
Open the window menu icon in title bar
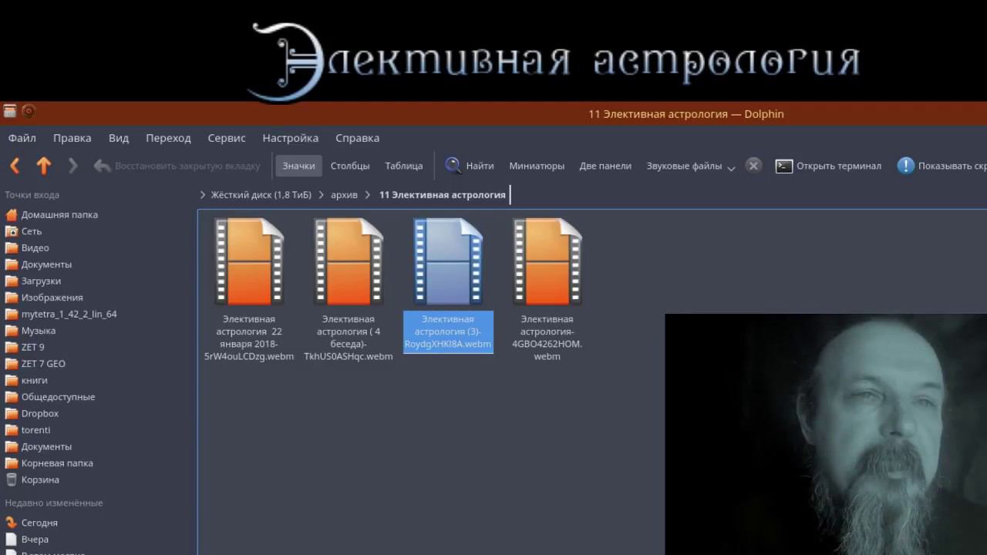[x=9, y=112]
